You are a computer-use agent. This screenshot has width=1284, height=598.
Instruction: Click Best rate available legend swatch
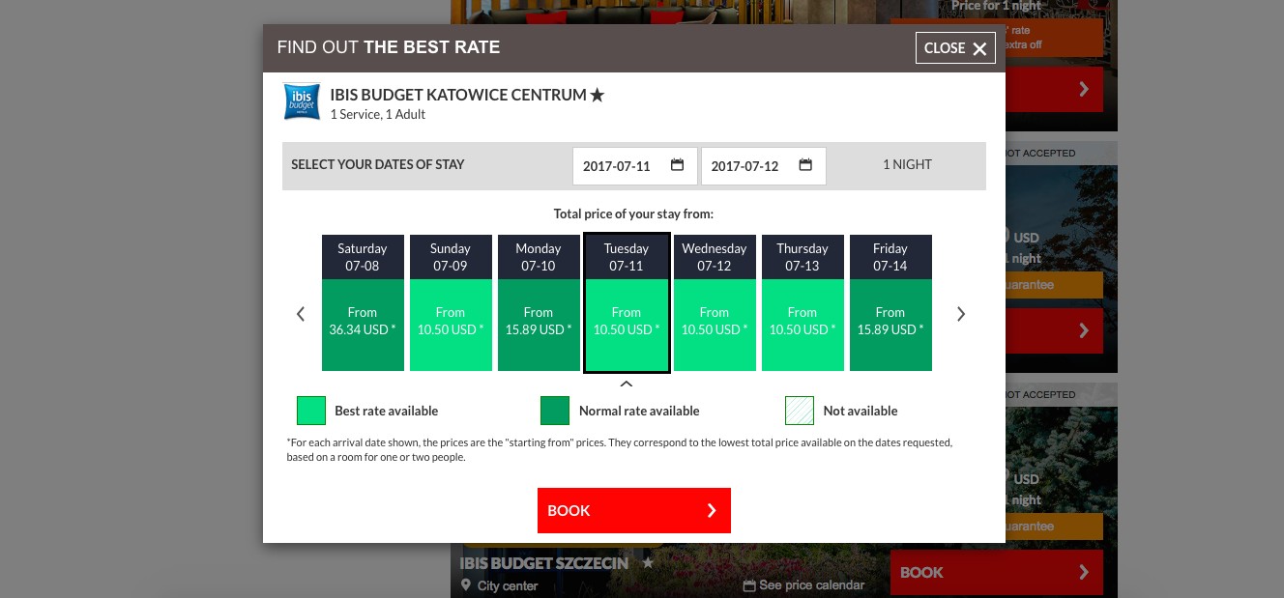311,411
